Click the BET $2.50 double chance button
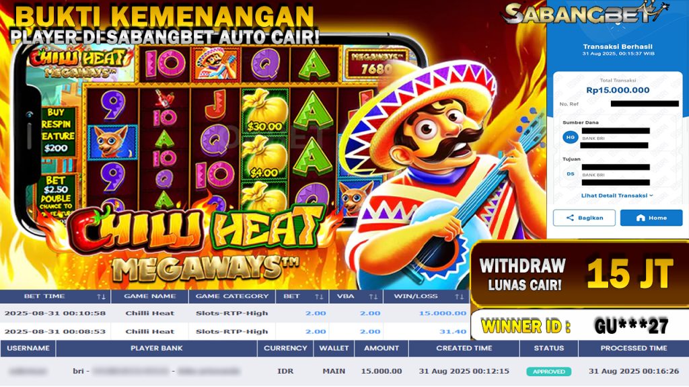This screenshot has height=387, width=689. tap(57, 195)
